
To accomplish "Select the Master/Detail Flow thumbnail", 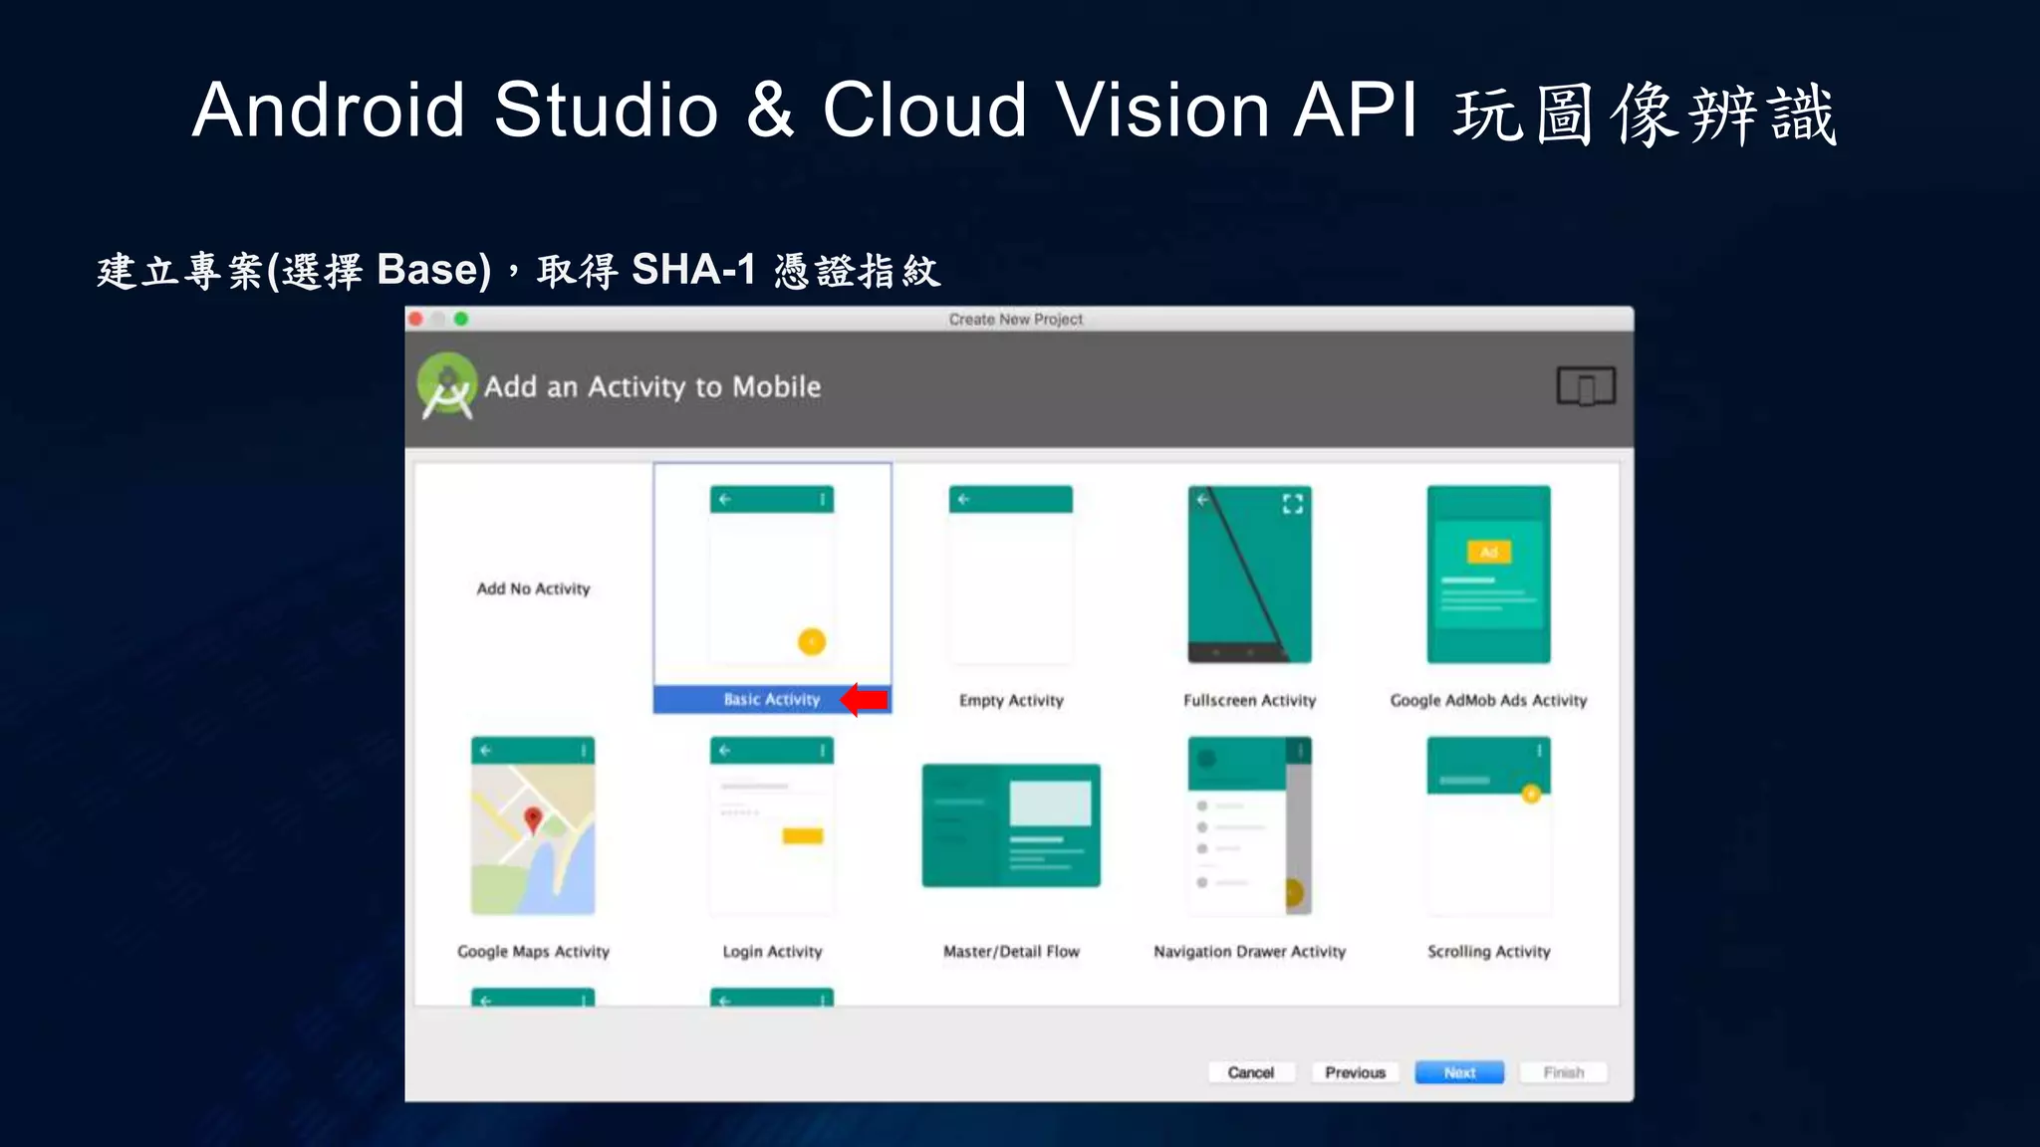I will [x=1011, y=825].
